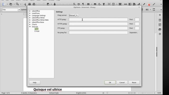The height and width of the screenshot is (95, 169).
Task: Toggle formatting marks pilcrow icon
Action: (83, 4)
